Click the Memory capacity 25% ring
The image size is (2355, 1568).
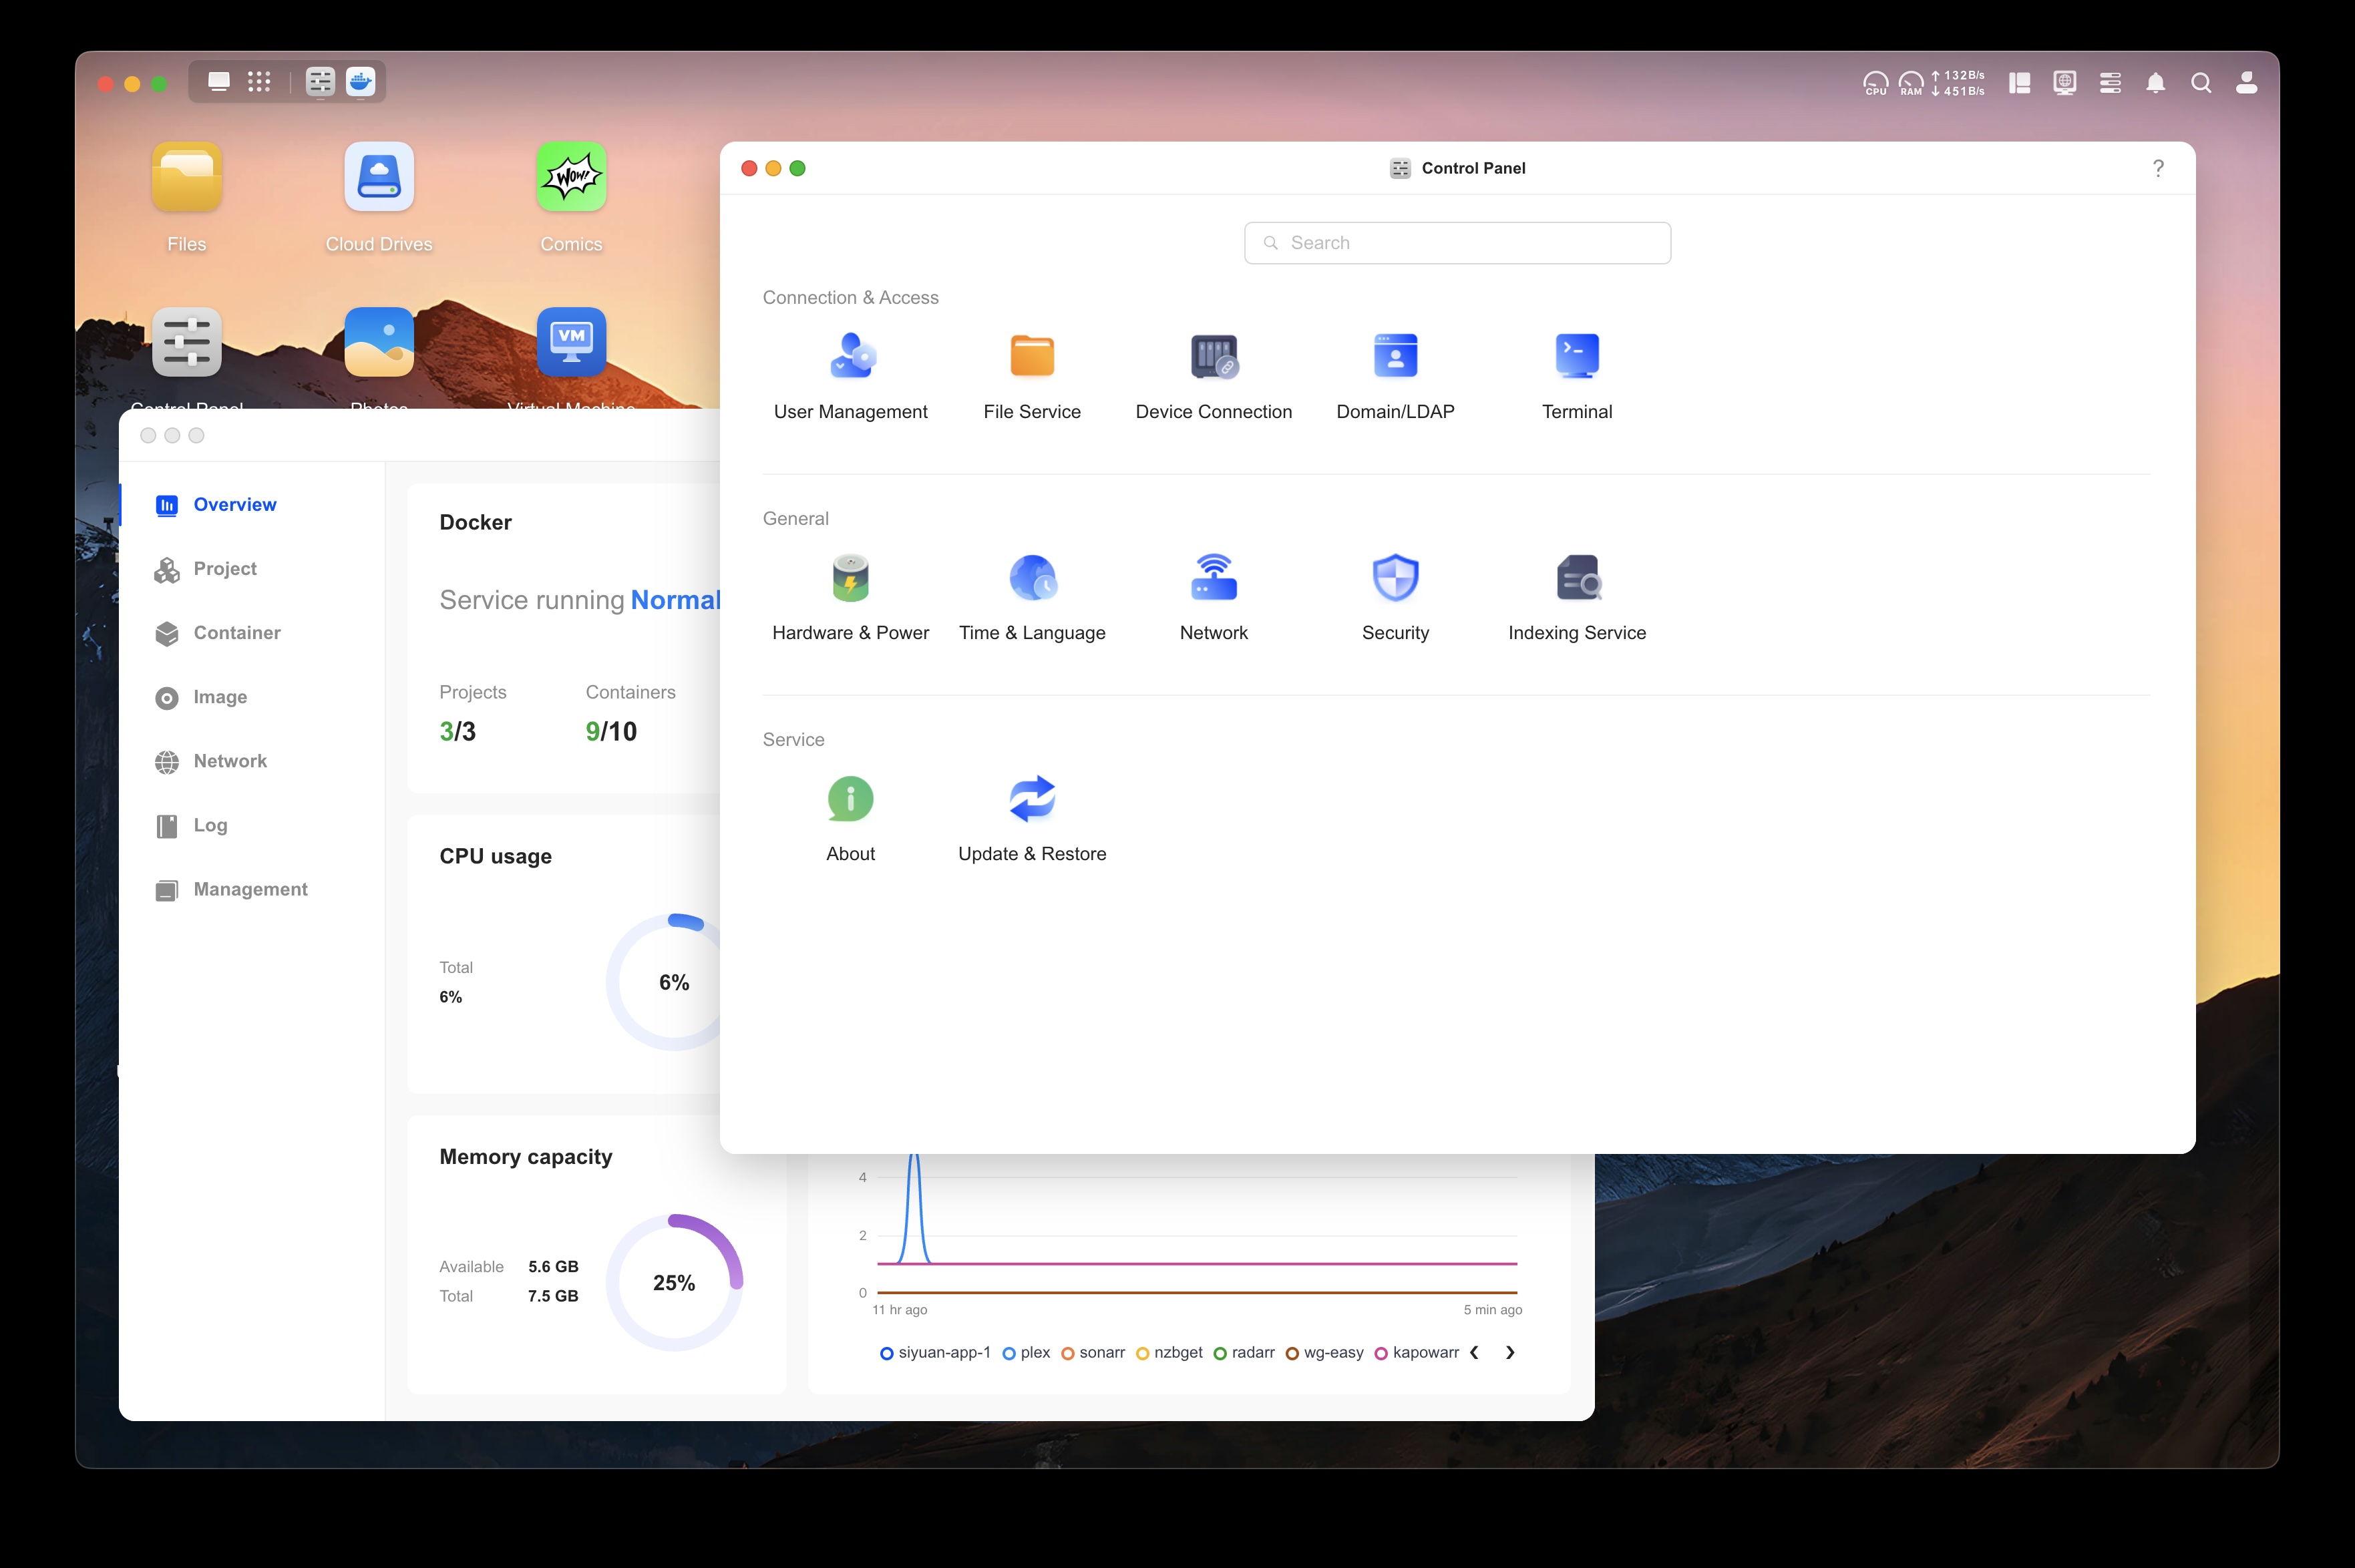676,1282
